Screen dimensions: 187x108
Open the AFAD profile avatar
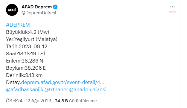click(x=12, y=10)
